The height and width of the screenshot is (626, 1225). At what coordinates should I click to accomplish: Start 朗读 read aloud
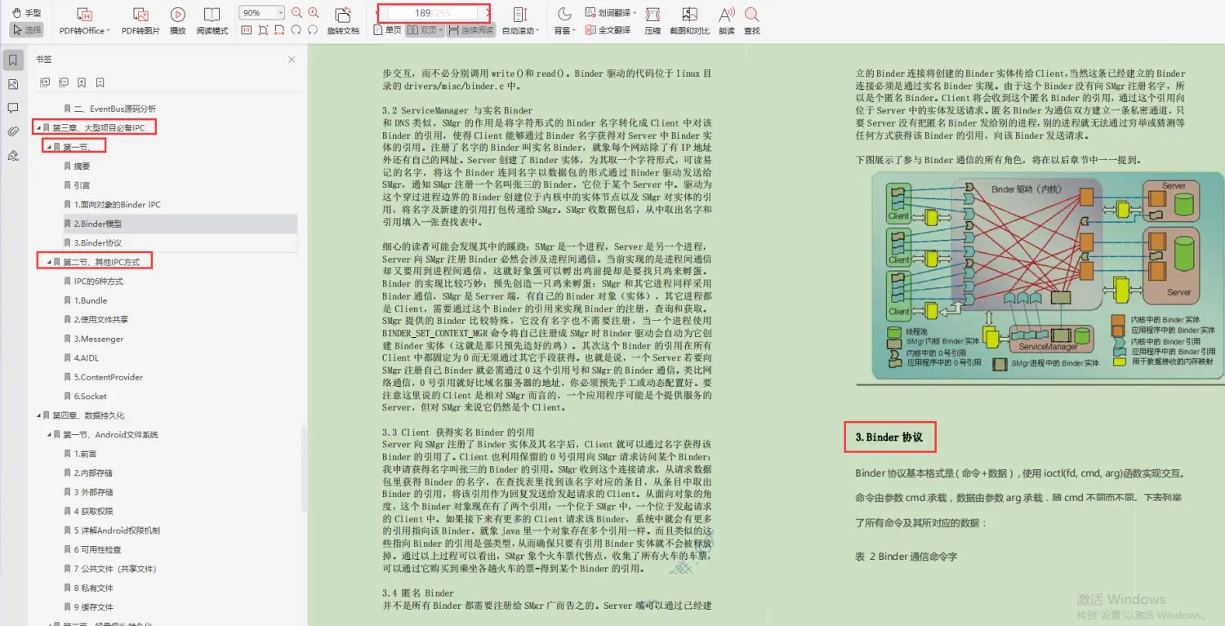727,22
